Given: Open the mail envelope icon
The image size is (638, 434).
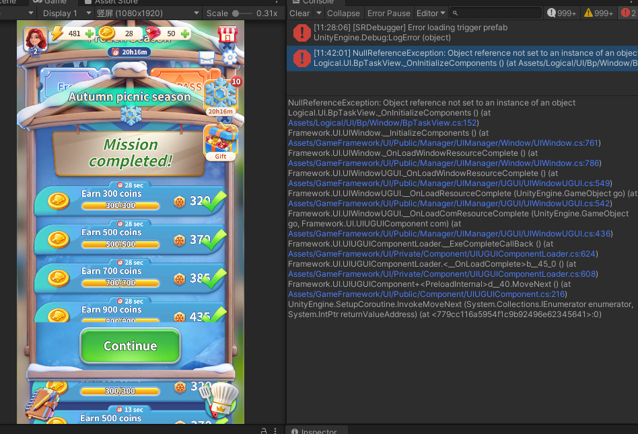Looking at the screenshot, I should pyautogui.click(x=207, y=58).
